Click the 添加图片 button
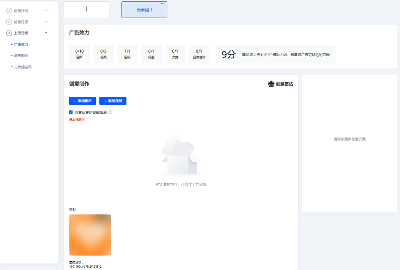The width and height of the screenshot is (400, 270). tap(83, 101)
